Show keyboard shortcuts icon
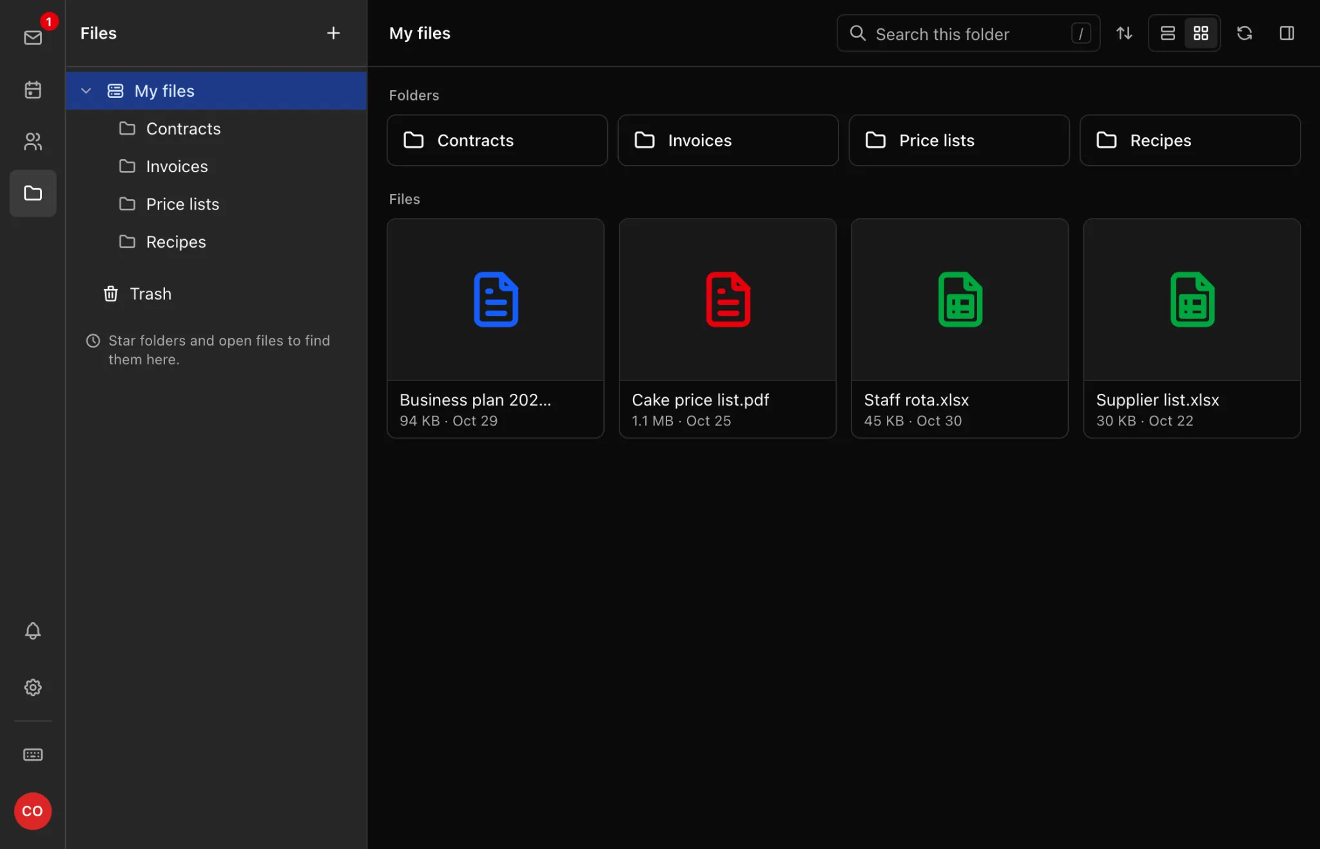 [x=33, y=754]
